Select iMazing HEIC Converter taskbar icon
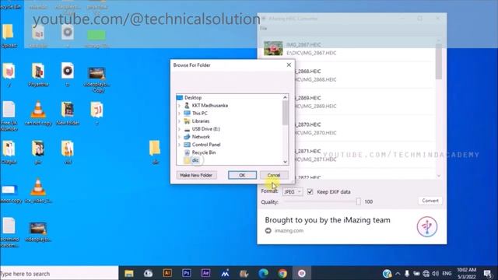 coord(302,273)
